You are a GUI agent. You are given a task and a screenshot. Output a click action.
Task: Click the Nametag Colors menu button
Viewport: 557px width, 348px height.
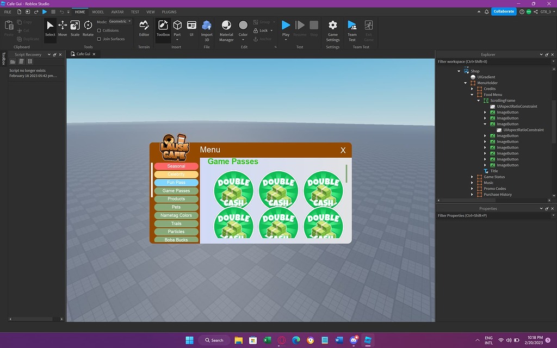[x=176, y=215]
